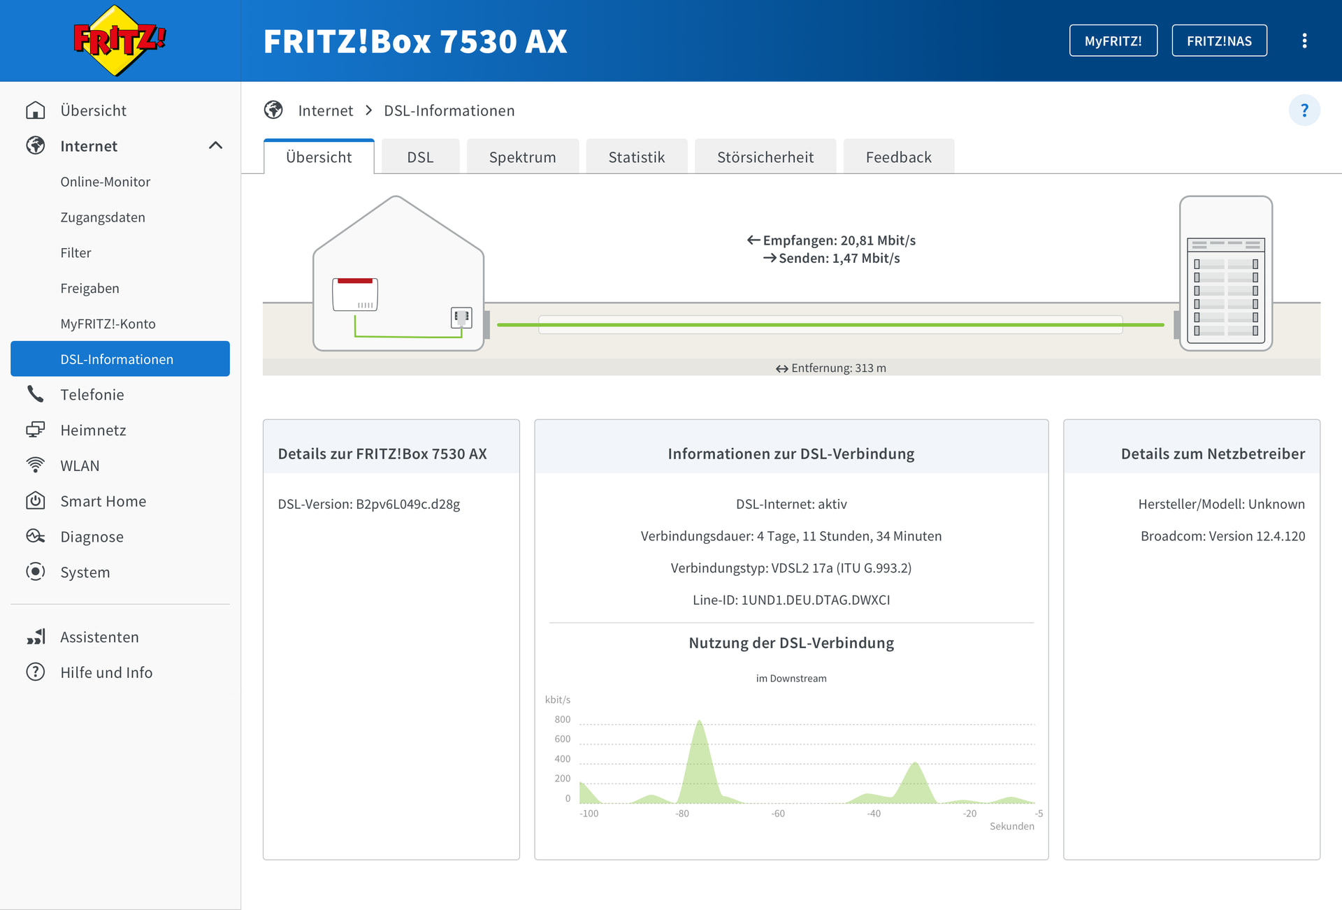The width and height of the screenshot is (1342, 910).
Task: Click the Hersteller/Modell Unknown text
Action: pyautogui.click(x=1222, y=504)
